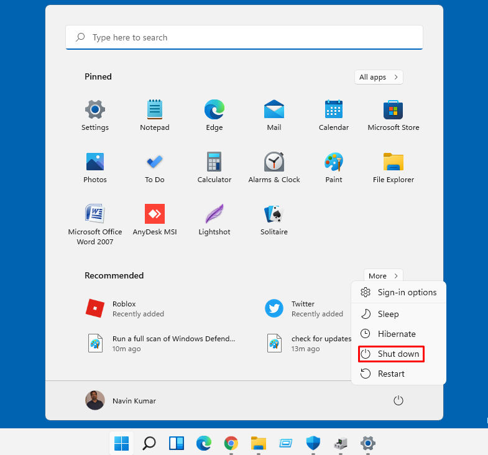
Task: Open the Run app icon on taskbar
Action: pyautogui.click(x=286, y=443)
